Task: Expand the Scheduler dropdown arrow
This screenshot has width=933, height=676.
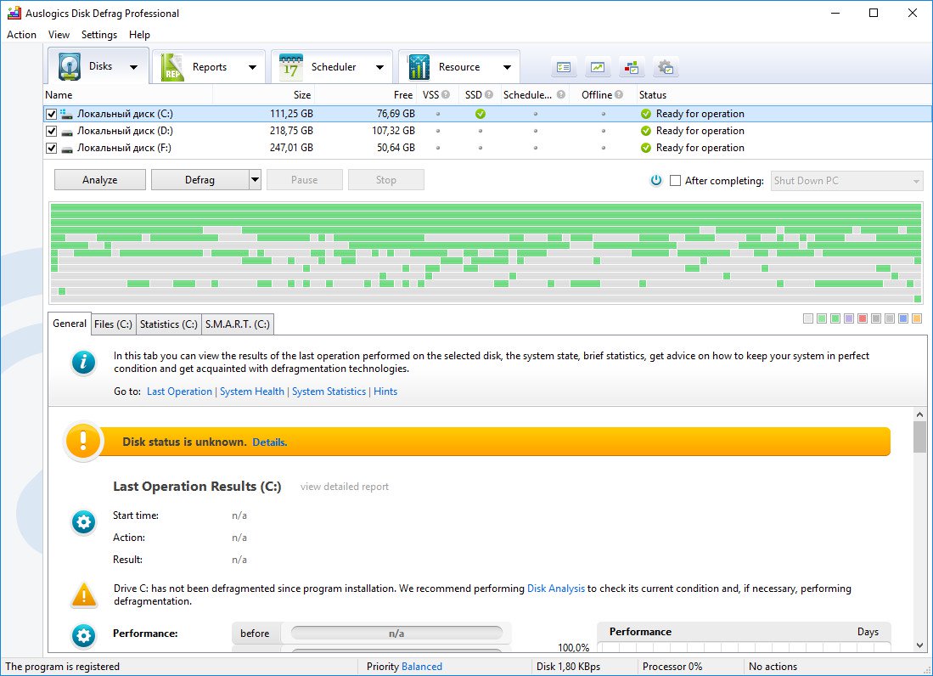Action: [x=380, y=67]
